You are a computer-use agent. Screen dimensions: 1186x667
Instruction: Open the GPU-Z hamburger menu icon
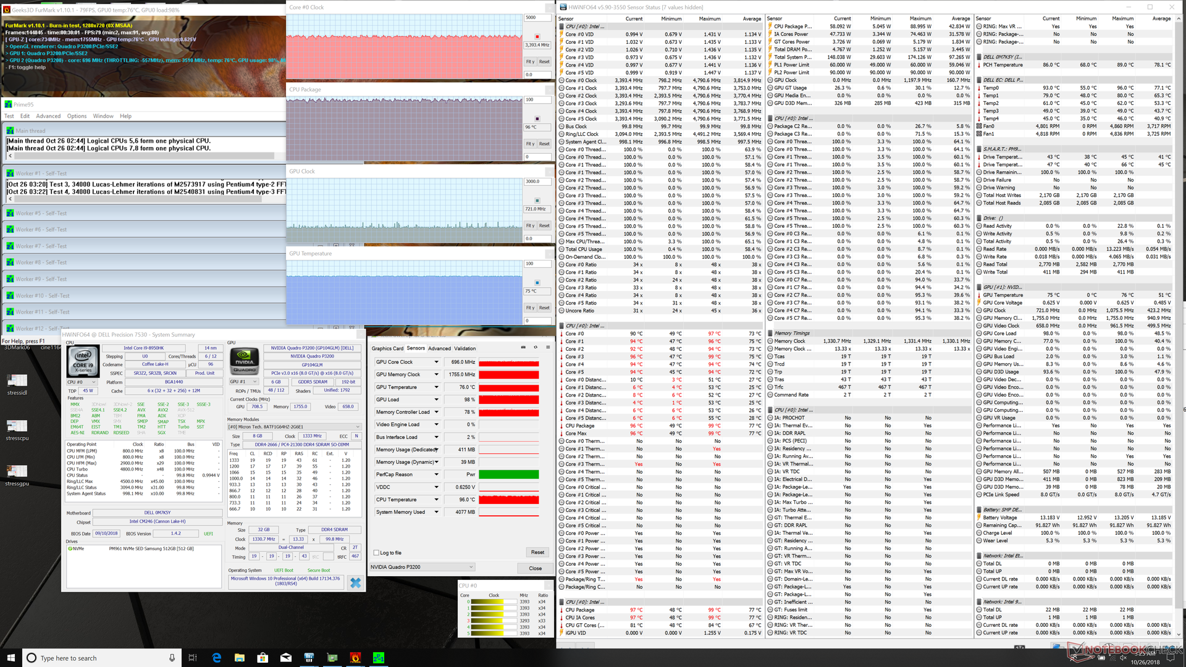point(547,348)
